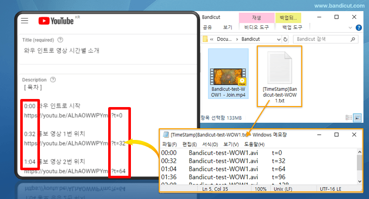Open the 비디오 도구 ribbon tab
Screen dimensions: 369x199
(256, 27)
